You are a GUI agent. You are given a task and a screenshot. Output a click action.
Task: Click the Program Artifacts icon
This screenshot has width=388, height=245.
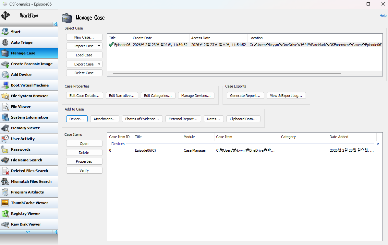(x=5, y=192)
